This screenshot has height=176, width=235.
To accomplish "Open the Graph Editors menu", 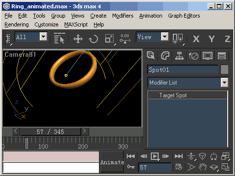I will [184, 16].
